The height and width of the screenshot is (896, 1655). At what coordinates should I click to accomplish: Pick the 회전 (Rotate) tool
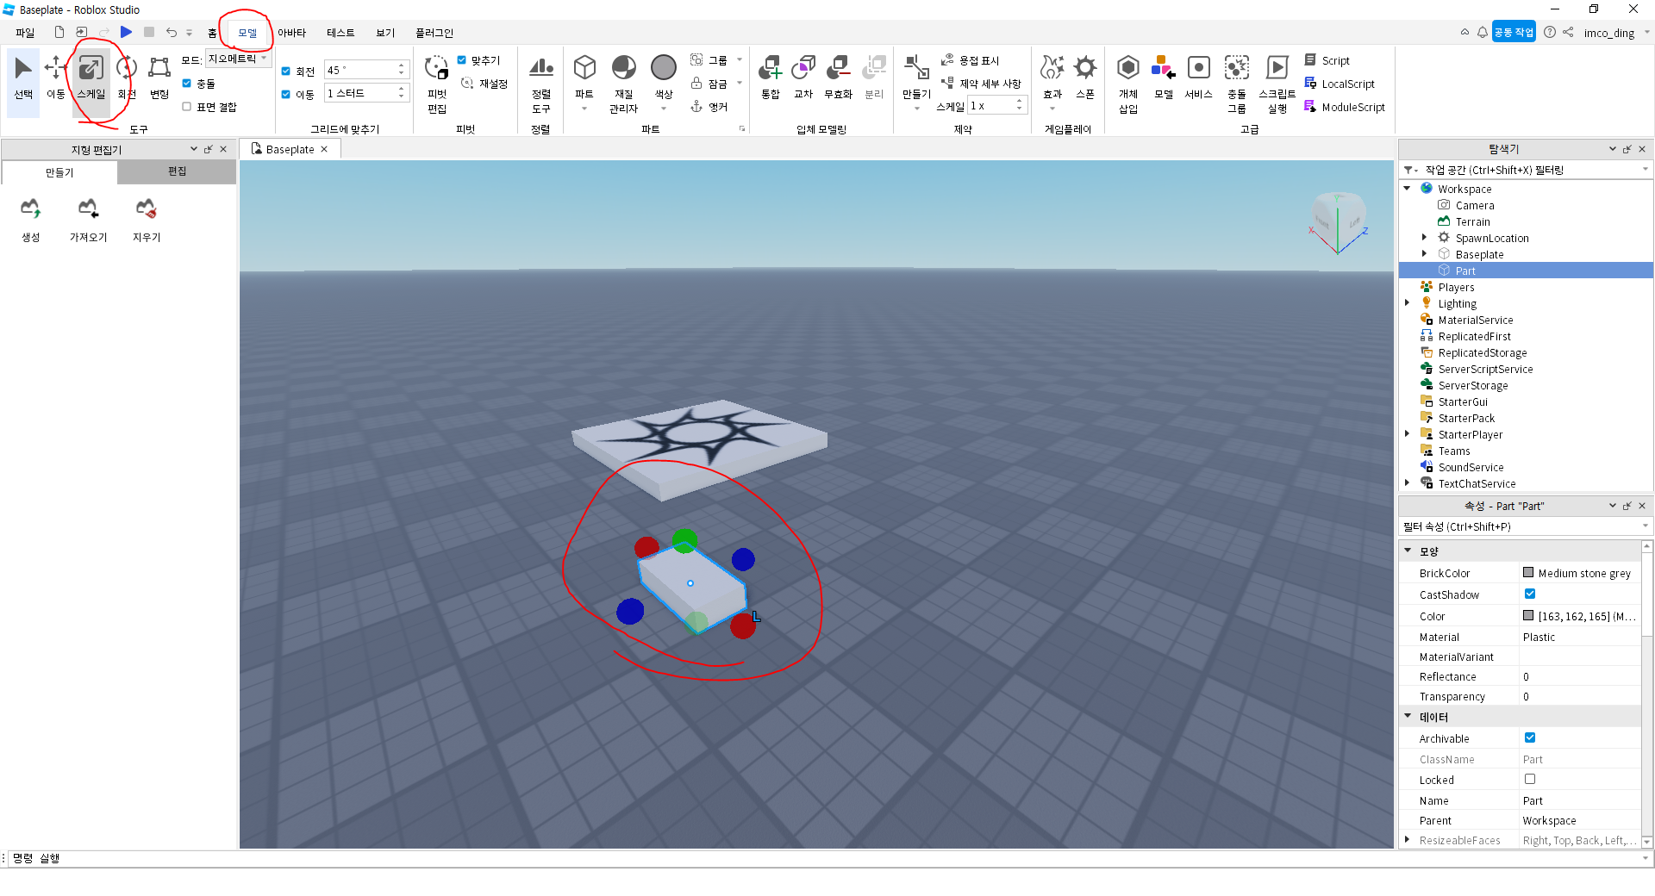(x=127, y=78)
